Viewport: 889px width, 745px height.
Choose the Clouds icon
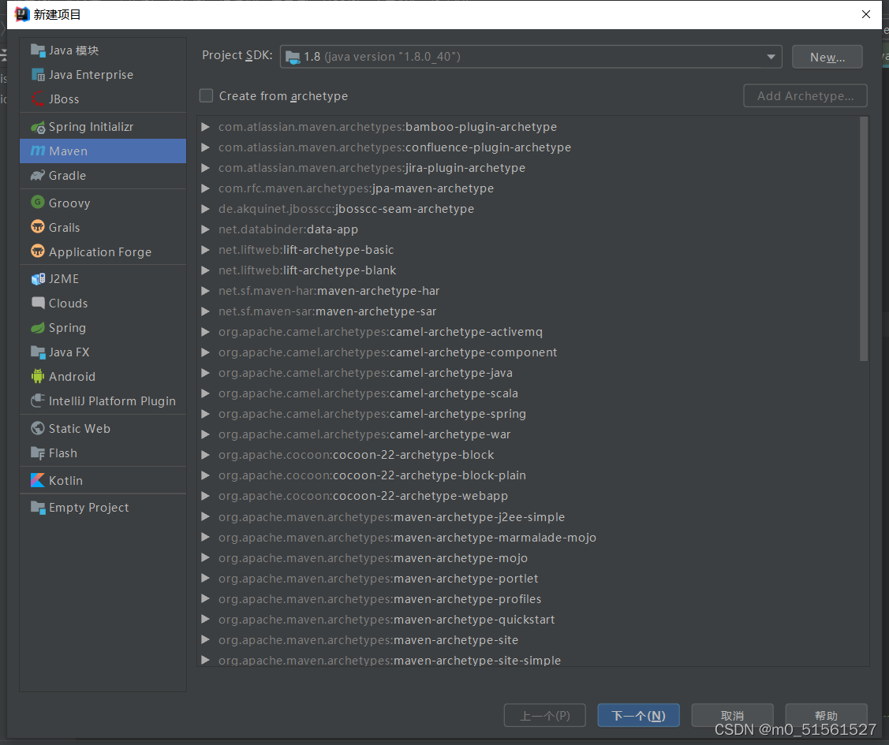click(x=38, y=303)
